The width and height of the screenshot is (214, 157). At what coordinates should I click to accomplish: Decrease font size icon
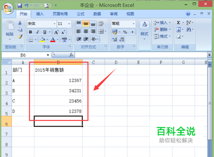(x=63, y=32)
